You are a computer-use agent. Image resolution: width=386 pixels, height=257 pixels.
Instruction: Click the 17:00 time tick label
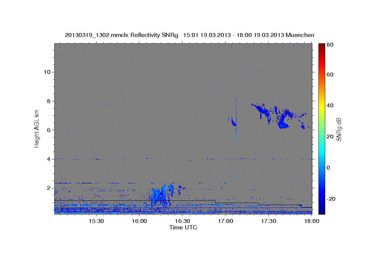(226, 221)
